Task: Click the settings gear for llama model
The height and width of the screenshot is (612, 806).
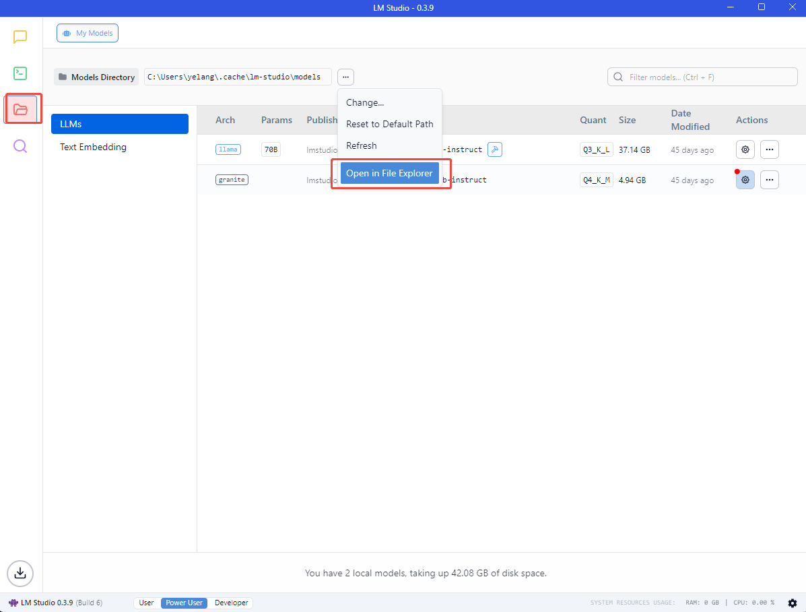Action: pyautogui.click(x=745, y=149)
